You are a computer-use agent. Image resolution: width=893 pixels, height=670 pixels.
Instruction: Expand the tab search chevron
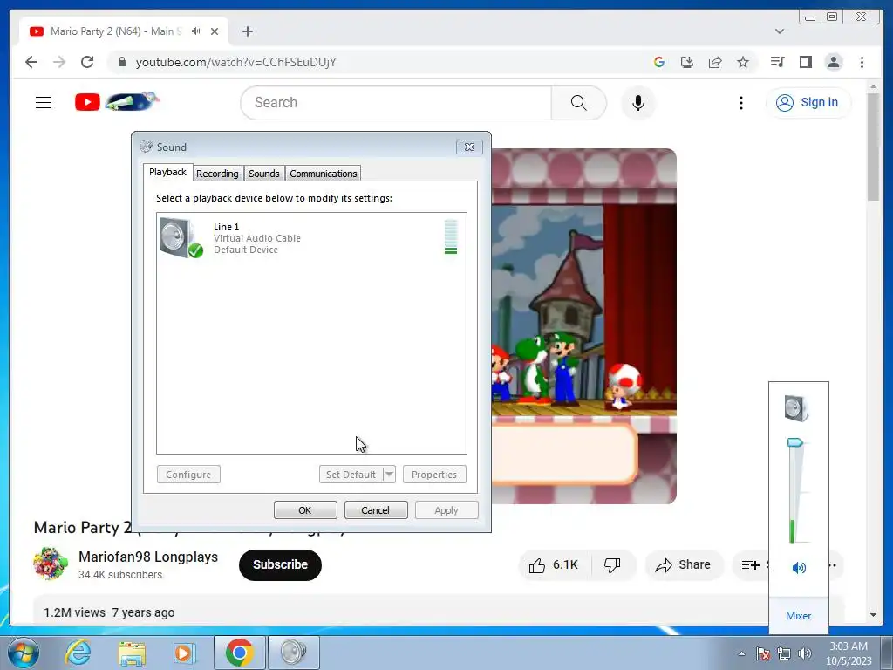click(780, 31)
